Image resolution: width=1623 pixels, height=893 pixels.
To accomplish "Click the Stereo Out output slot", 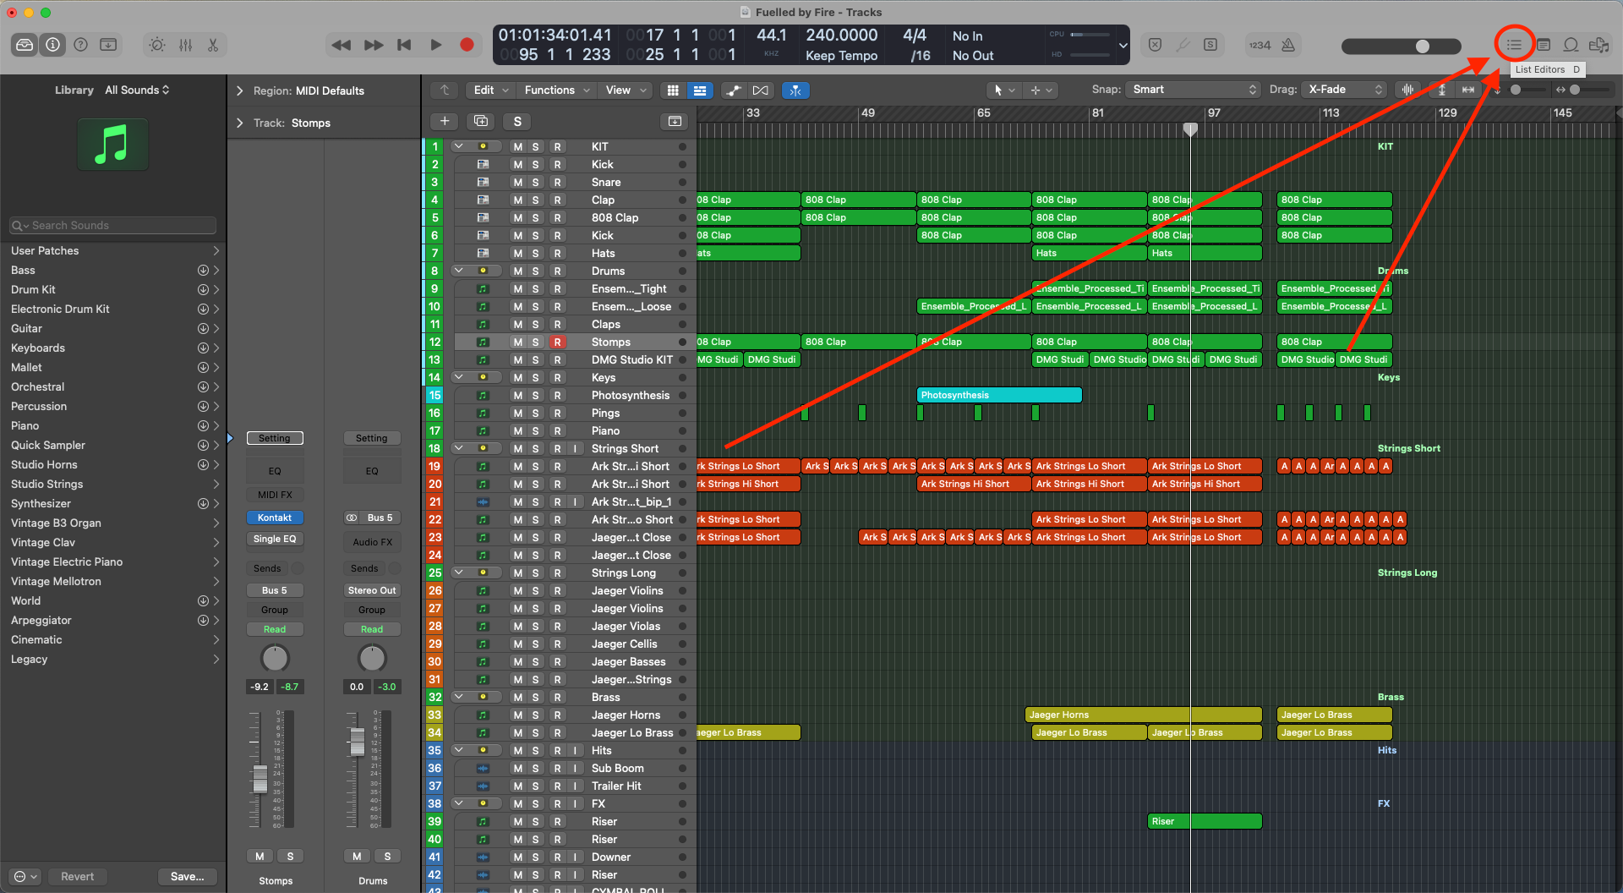I will tap(372, 590).
